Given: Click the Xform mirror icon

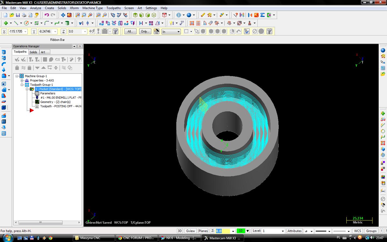Looking at the screenshot, I should (x=114, y=23).
